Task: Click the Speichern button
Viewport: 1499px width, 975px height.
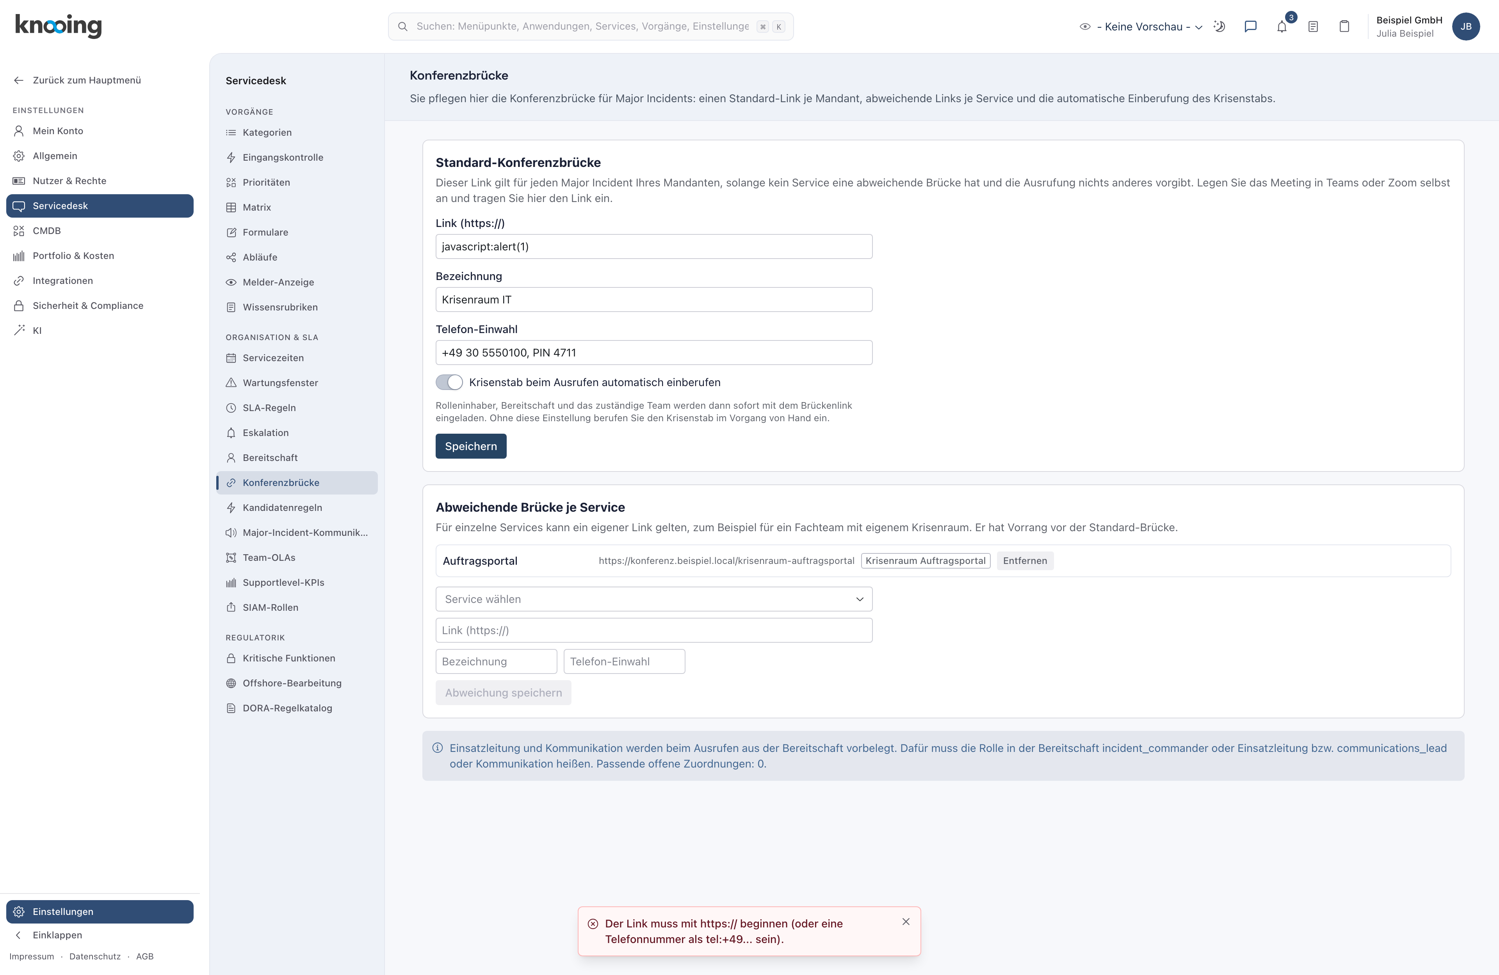Action: [470, 446]
